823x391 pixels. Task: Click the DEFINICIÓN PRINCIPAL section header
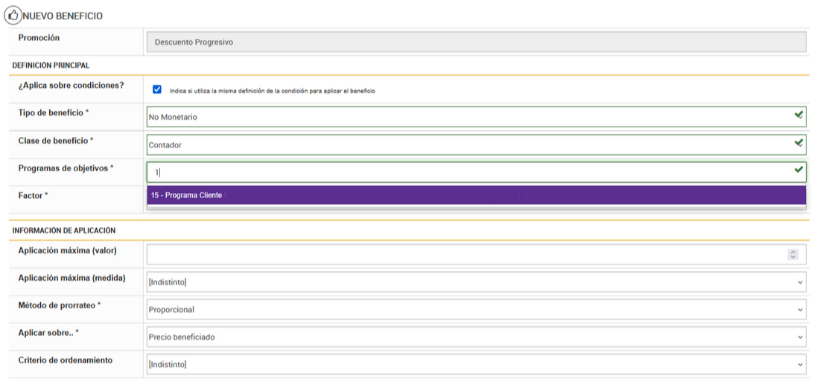tap(51, 66)
